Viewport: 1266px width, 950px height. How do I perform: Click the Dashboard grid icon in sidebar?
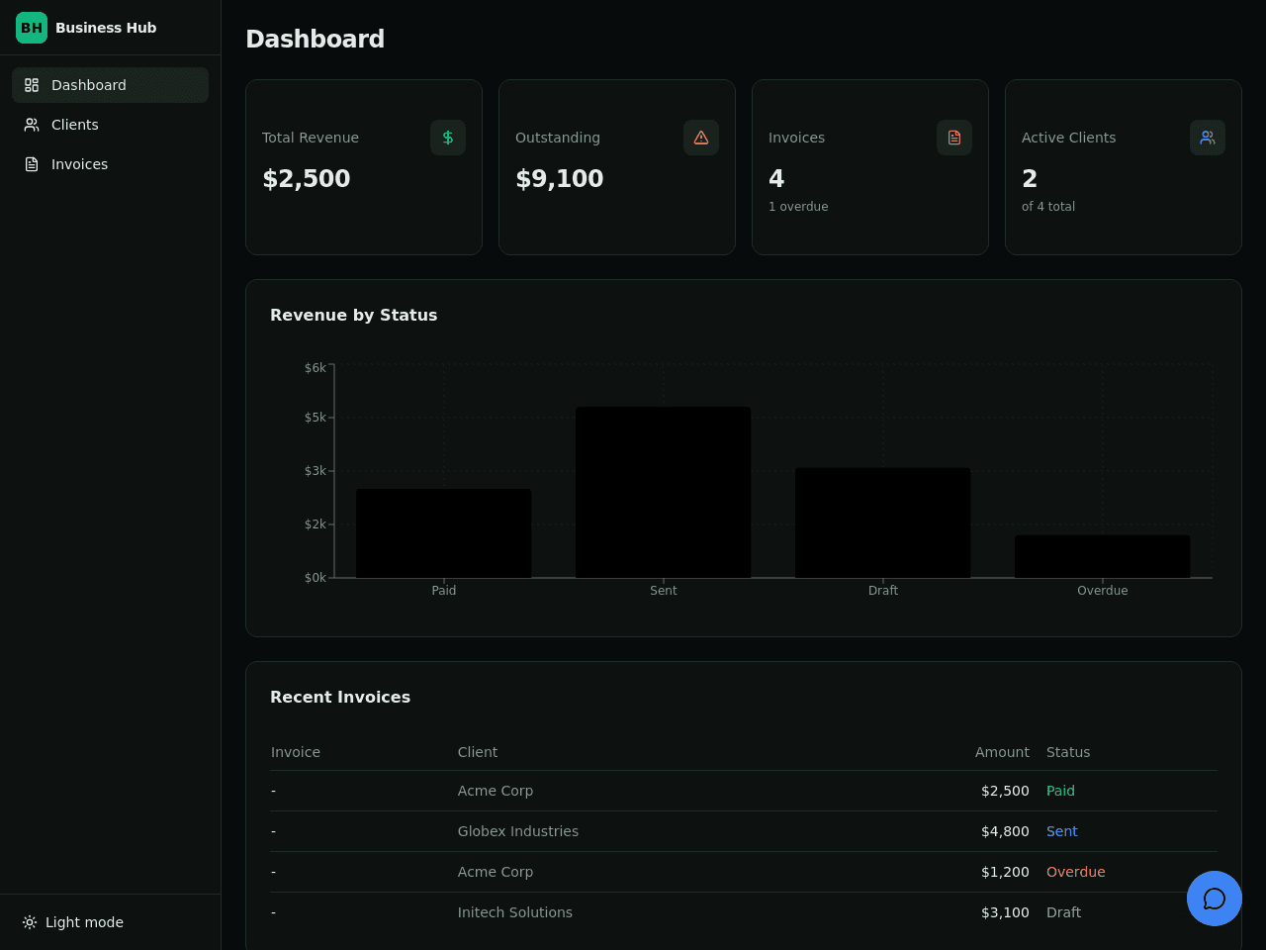(32, 85)
